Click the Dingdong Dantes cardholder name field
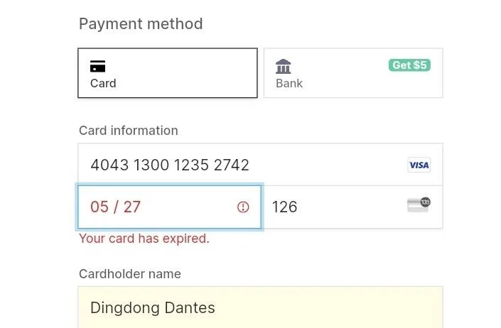The width and height of the screenshot is (501, 328). (260, 307)
